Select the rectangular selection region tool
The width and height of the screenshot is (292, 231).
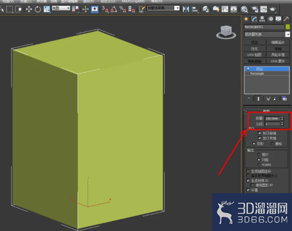click(x=10, y=9)
